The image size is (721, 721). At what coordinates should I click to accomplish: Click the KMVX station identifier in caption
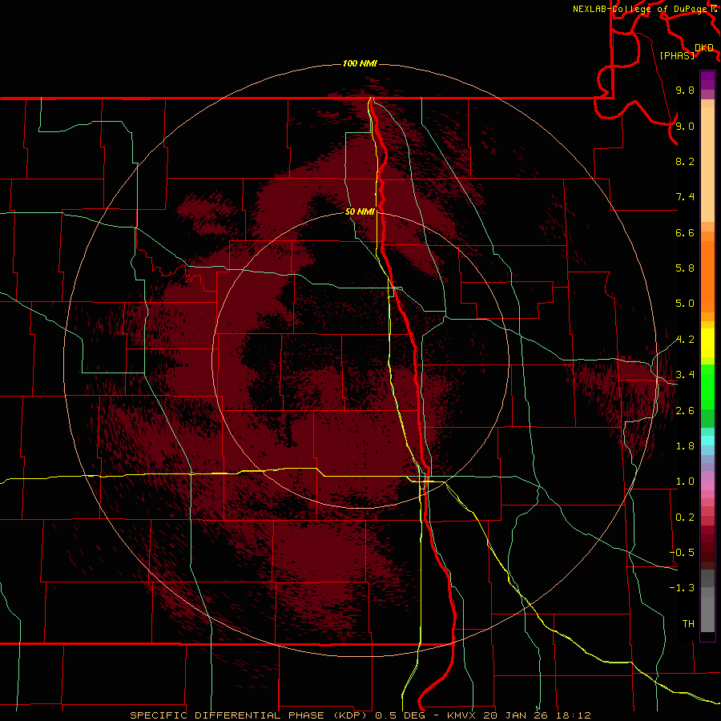click(x=461, y=715)
